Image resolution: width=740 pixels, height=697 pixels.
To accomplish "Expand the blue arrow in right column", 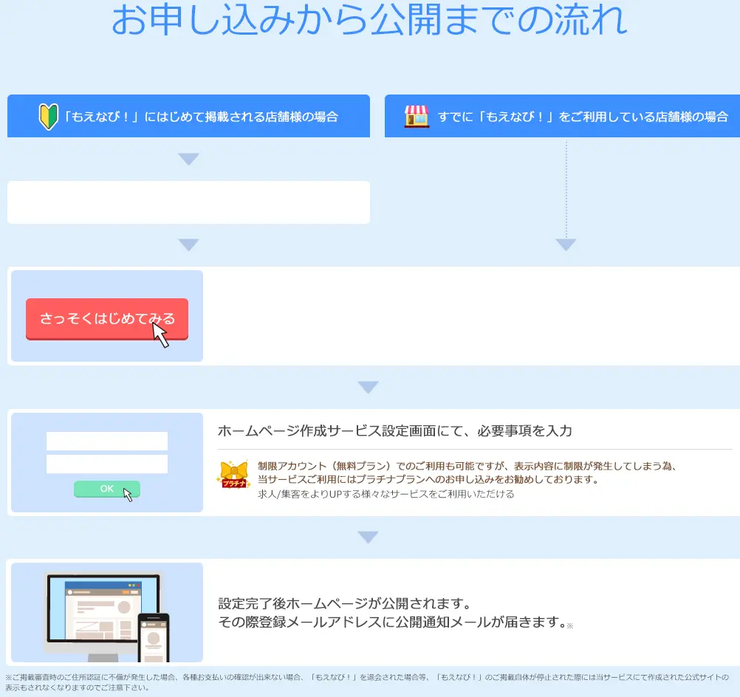I will click(565, 242).
